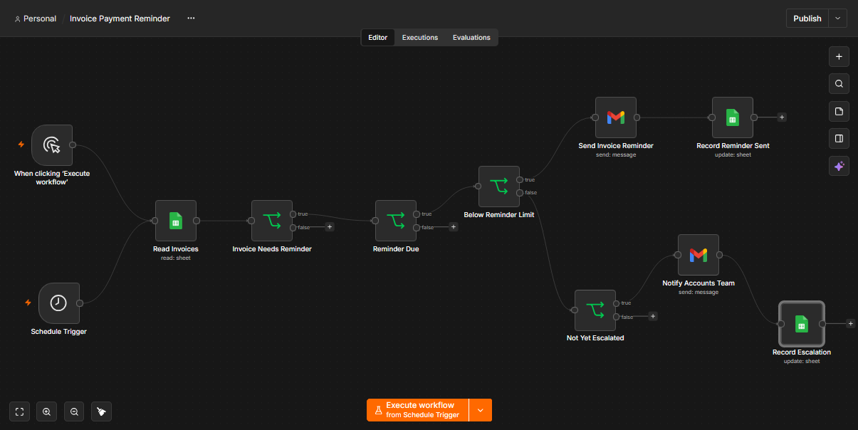This screenshot has height=430, width=858.
Task: Open the AI assistant sparkle button
Action: [839, 166]
